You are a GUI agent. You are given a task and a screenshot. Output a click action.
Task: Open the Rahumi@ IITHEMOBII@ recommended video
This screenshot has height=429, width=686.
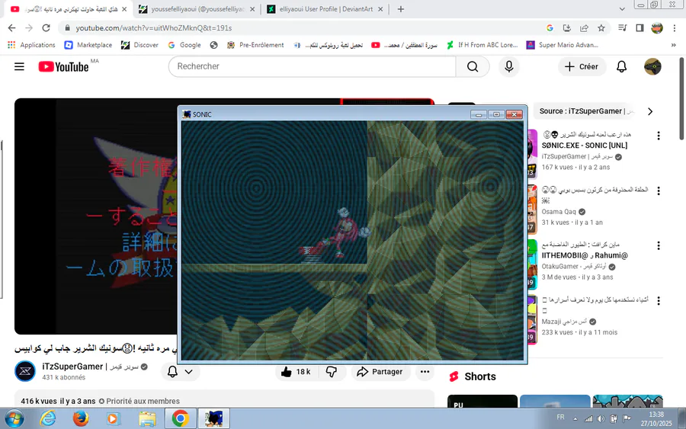(585, 255)
